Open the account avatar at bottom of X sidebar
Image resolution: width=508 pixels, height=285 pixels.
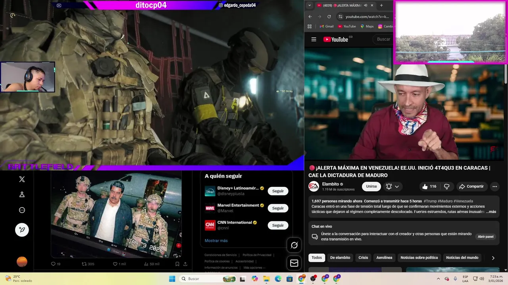[x=22, y=262]
